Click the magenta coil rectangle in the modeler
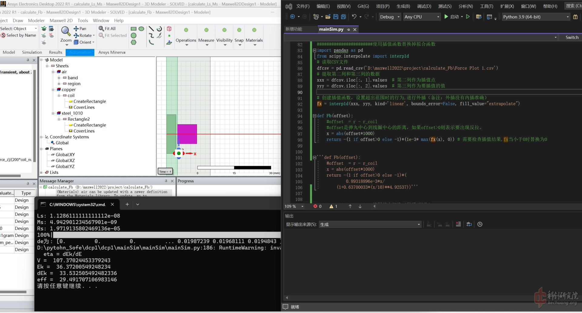This screenshot has height=313, width=582. pyautogui.click(x=187, y=134)
